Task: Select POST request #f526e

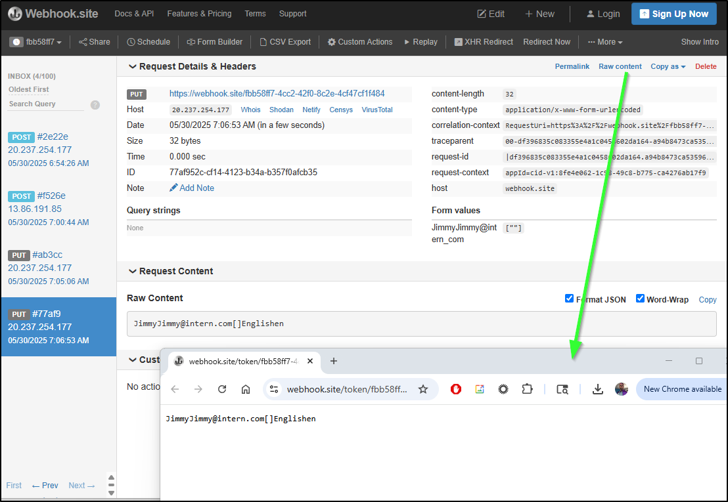Action: [x=58, y=209]
